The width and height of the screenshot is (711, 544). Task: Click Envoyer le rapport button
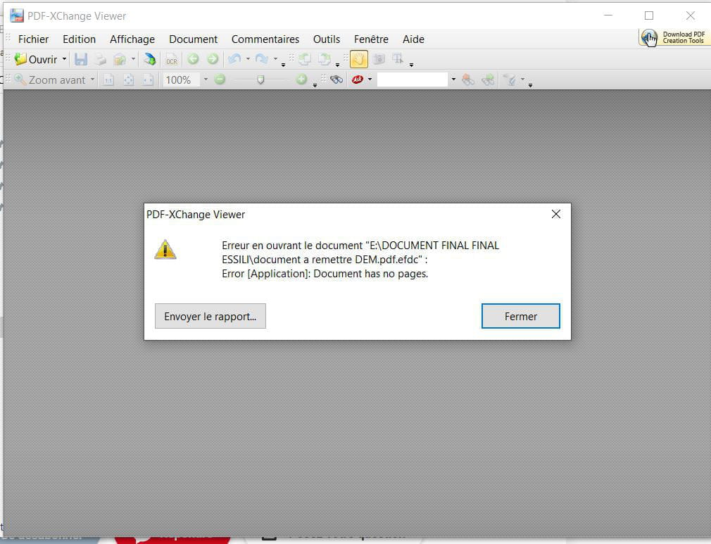tap(210, 316)
